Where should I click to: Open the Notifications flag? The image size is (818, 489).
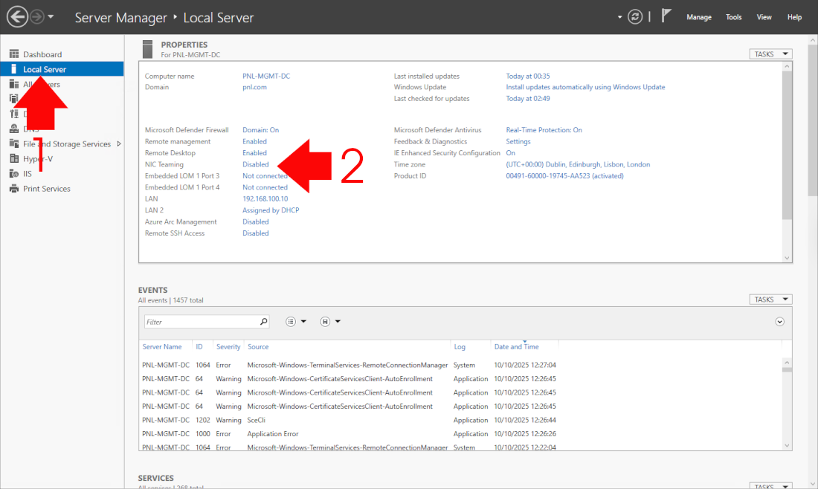(x=668, y=16)
